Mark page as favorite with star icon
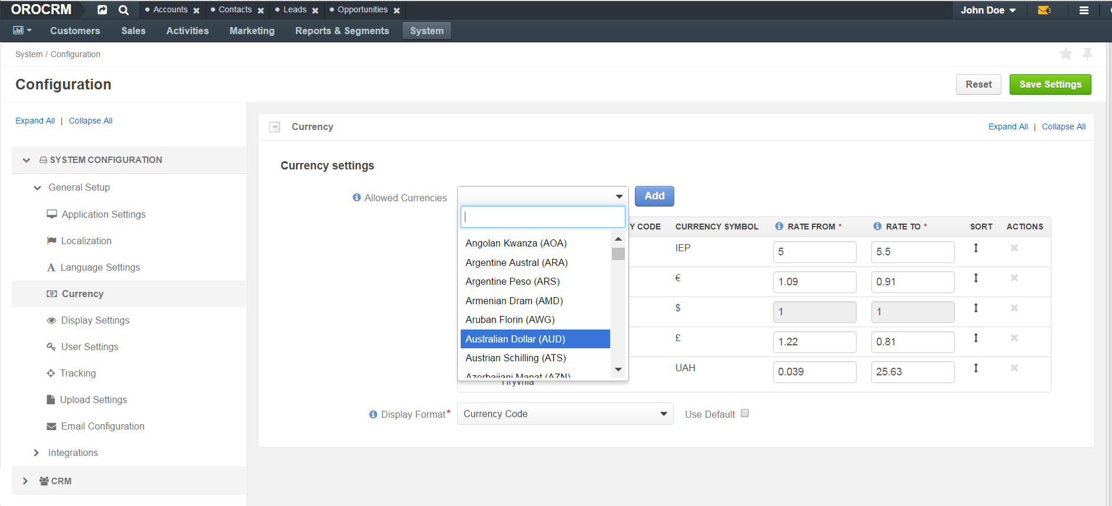 1066,54
